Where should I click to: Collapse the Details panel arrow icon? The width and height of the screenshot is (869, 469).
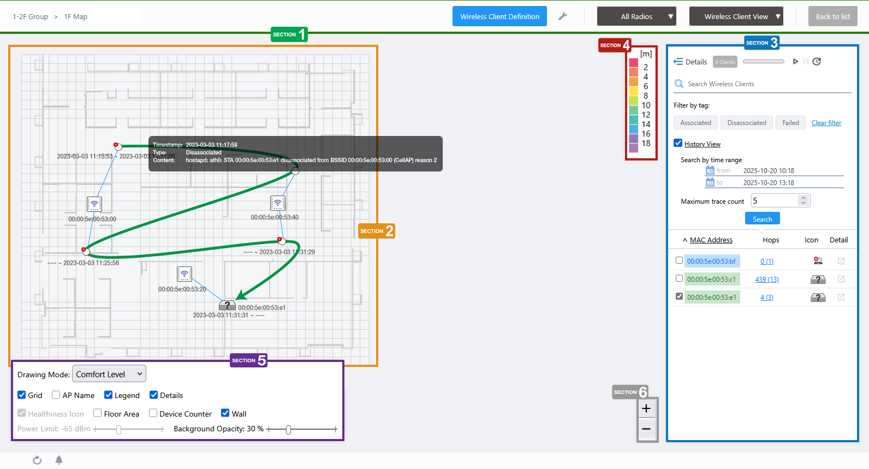point(678,62)
